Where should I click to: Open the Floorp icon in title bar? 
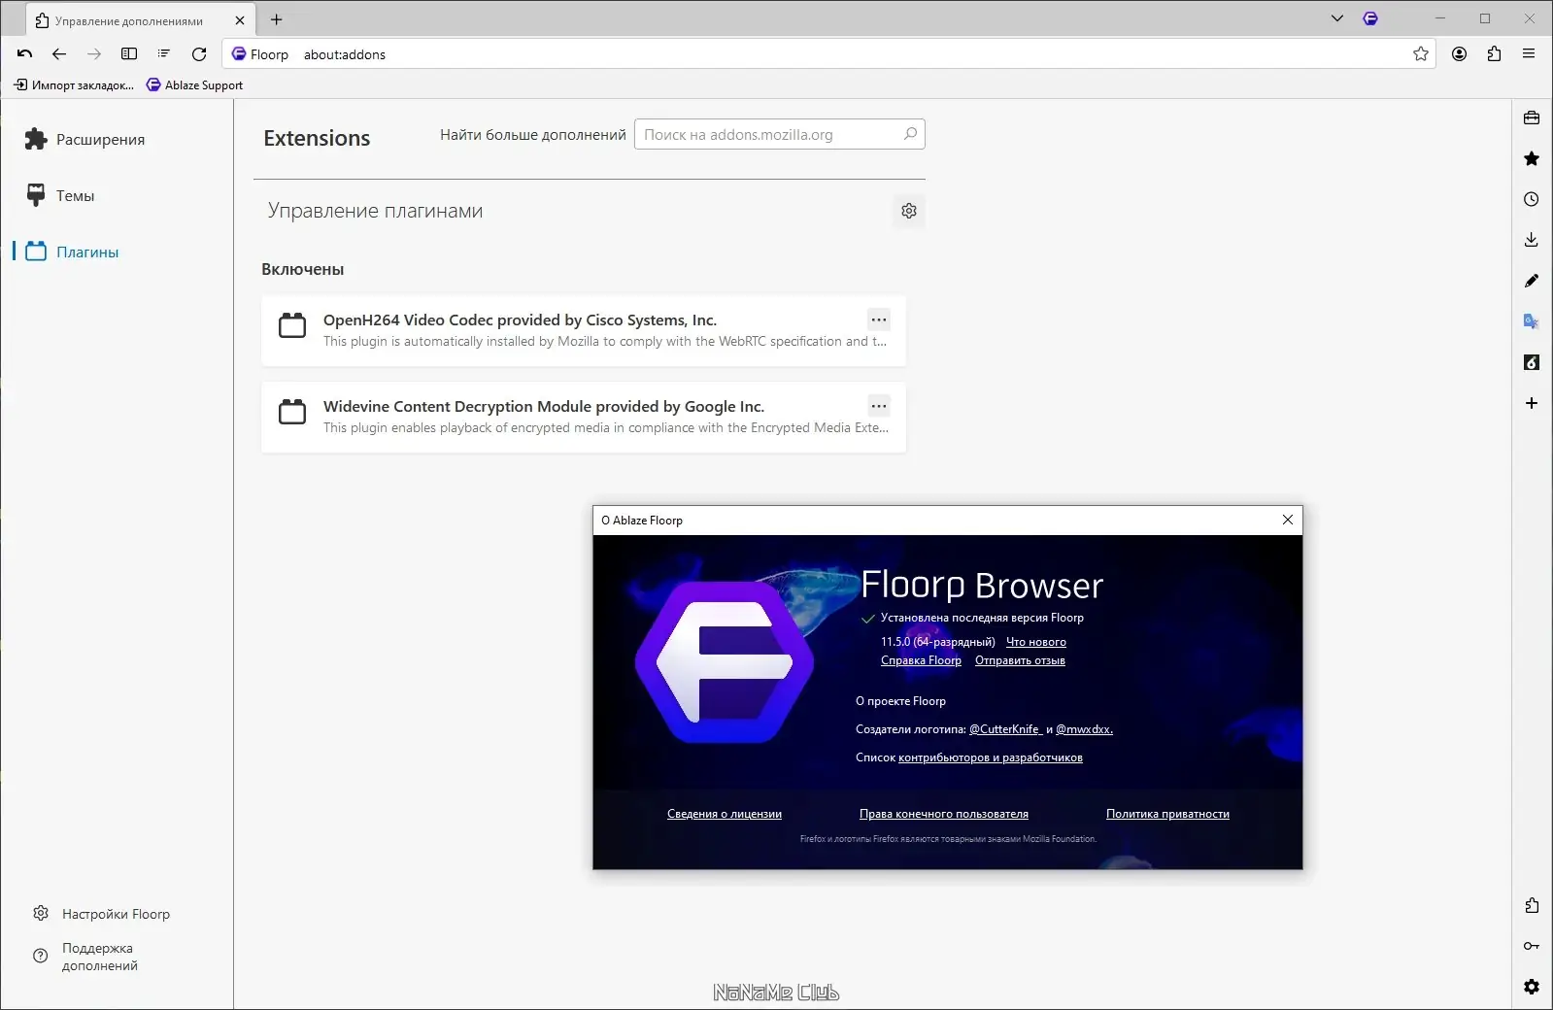click(1370, 18)
